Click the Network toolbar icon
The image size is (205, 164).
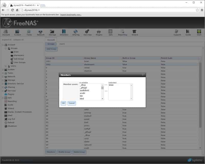[41, 33]
